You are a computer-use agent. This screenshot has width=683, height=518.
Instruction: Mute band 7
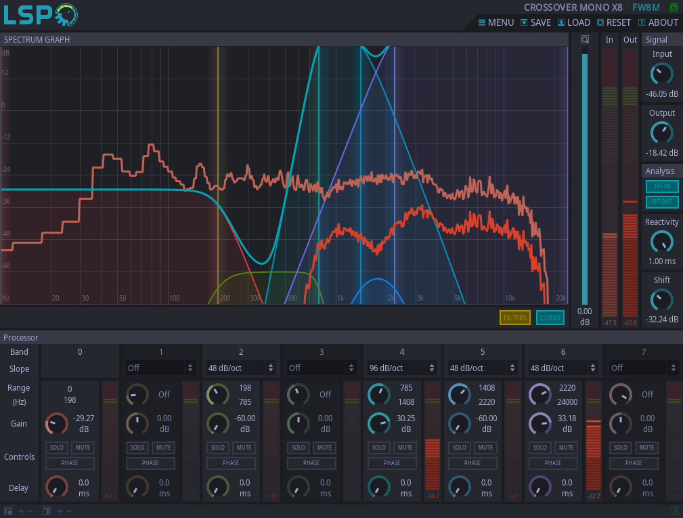647,448
